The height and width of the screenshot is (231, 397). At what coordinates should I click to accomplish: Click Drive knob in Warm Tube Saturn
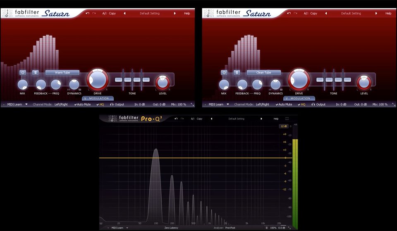click(98, 80)
